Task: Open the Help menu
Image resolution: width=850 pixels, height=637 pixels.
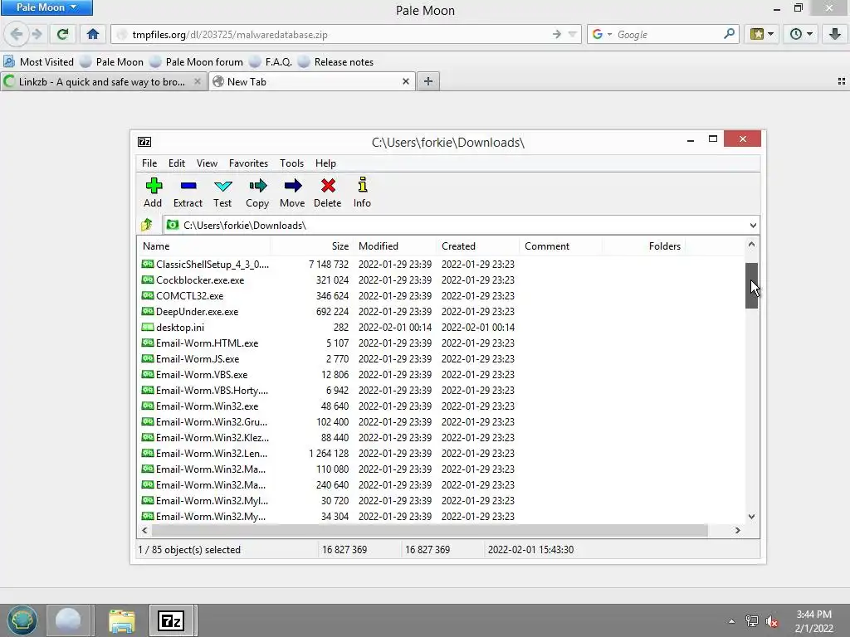Action: (325, 163)
